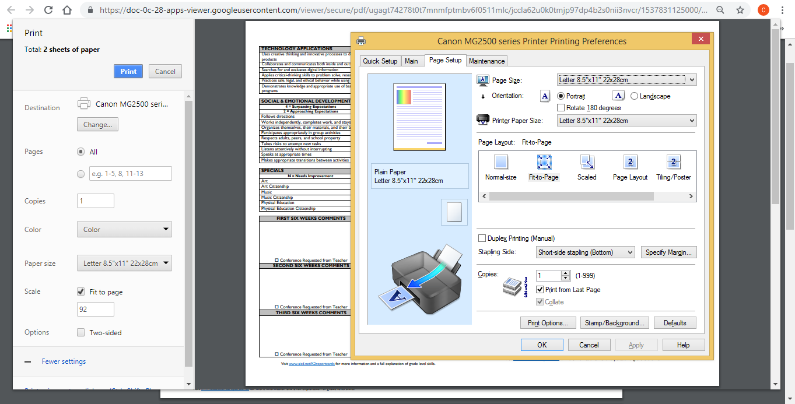This screenshot has width=795, height=404.
Task: Click the Stamp/Background button
Action: coord(614,323)
